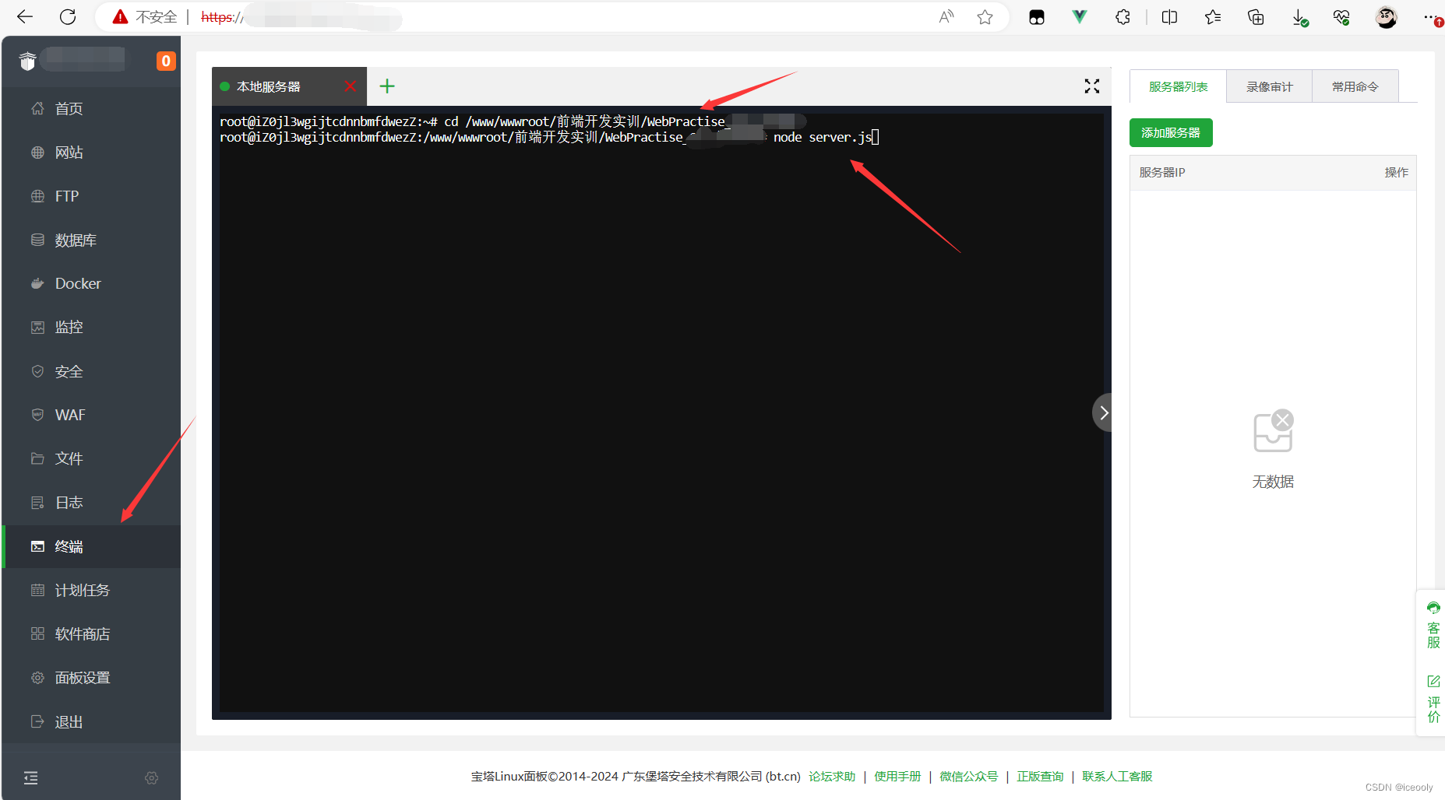This screenshot has width=1445, height=800.
Task: Open the browser profile avatar
Action: pos(1386,17)
